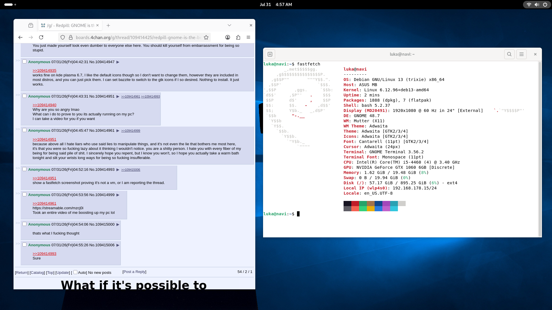
Task: Close the terminal window
Action: coord(535,54)
